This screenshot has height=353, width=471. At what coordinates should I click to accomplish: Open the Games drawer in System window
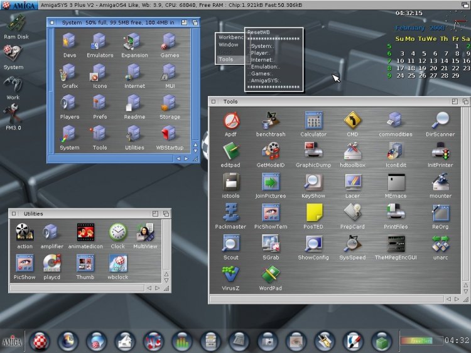click(169, 41)
